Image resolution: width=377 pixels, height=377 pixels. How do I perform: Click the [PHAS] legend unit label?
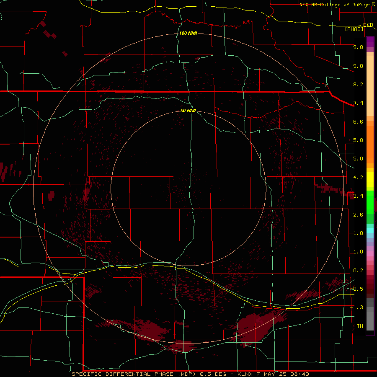(x=354, y=29)
